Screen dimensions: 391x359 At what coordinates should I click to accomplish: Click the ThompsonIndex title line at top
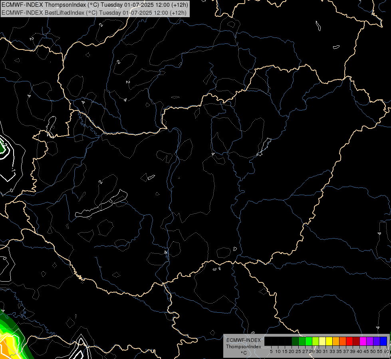click(95, 5)
